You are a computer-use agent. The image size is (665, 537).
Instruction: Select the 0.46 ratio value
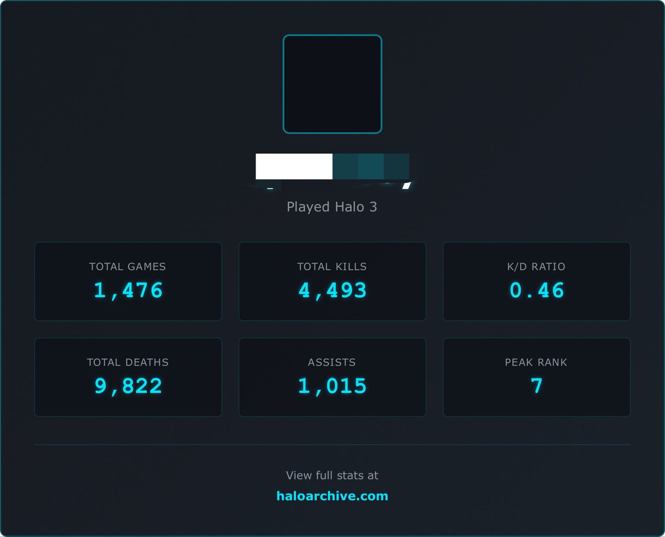tap(536, 290)
